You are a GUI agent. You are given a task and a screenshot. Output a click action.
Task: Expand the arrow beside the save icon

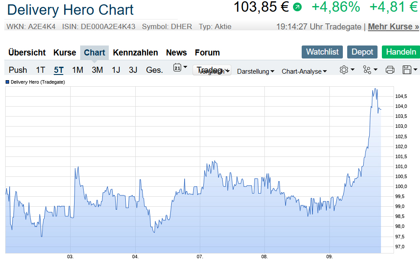(415, 70)
